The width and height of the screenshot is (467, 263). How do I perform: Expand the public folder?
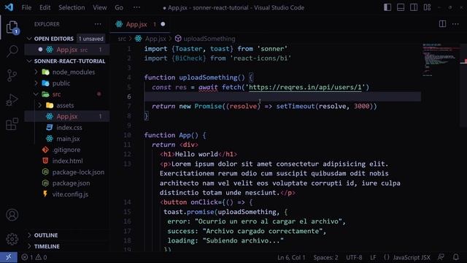36,83
